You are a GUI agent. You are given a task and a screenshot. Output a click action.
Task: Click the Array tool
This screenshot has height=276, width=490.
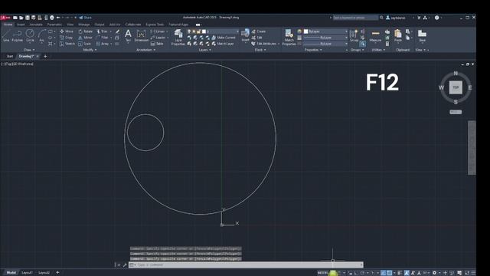tap(102, 44)
